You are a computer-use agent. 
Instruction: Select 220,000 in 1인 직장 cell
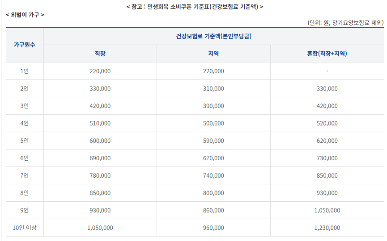coord(100,71)
